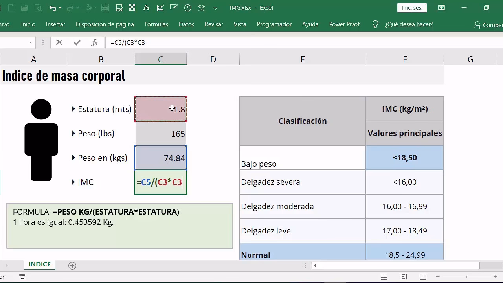Open the Programador ribbon tab
503x283 pixels.
click(x=274, y=24)
